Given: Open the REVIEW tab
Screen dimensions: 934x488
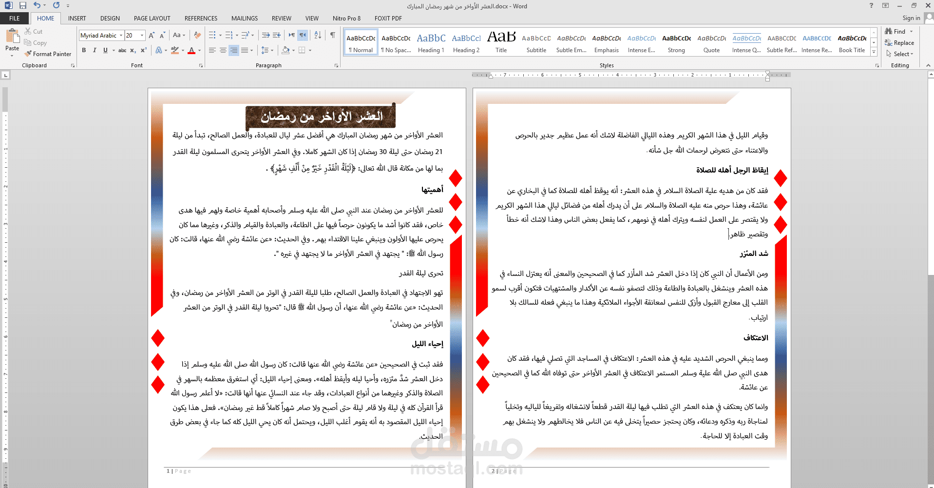Looking at the screenshot, I should pyautogui.click(x=282, y=19).
